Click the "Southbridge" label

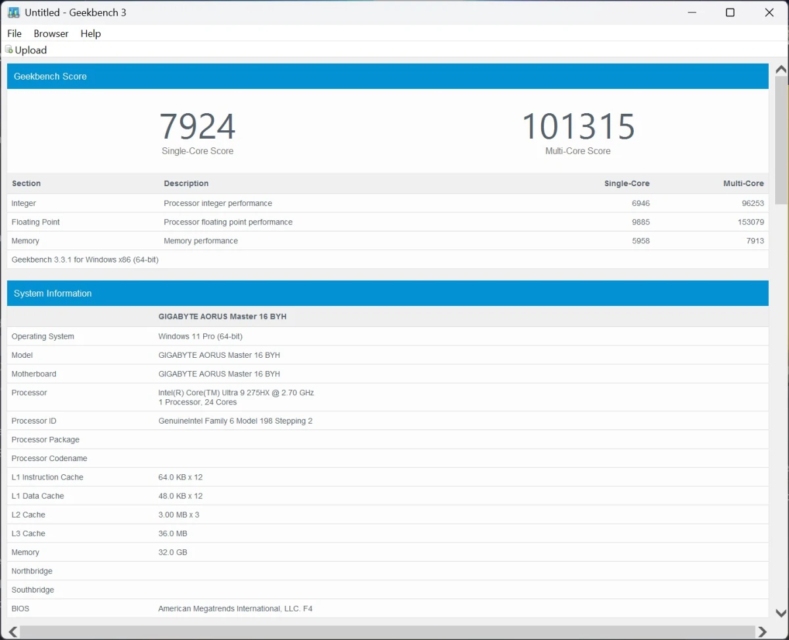click(32, 590)
